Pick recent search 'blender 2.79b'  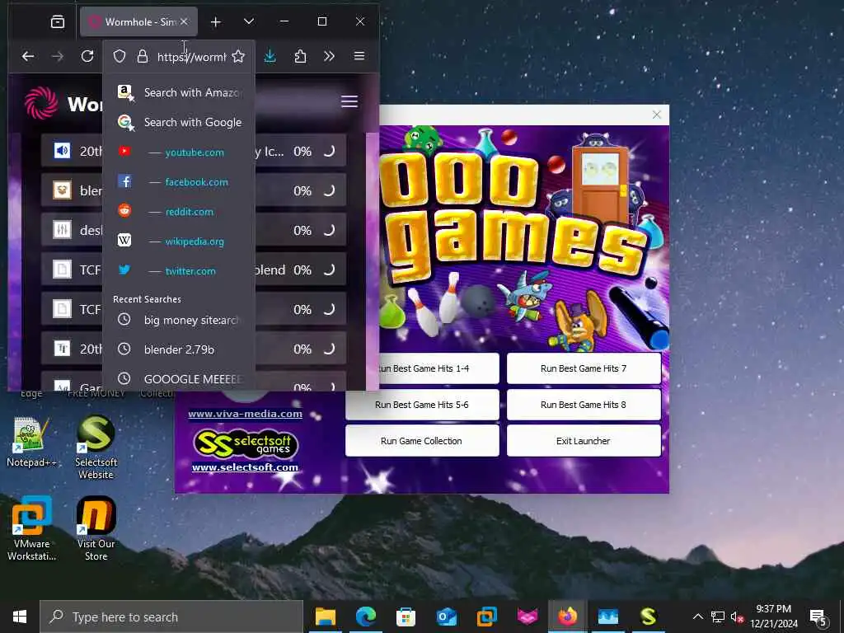179,349
